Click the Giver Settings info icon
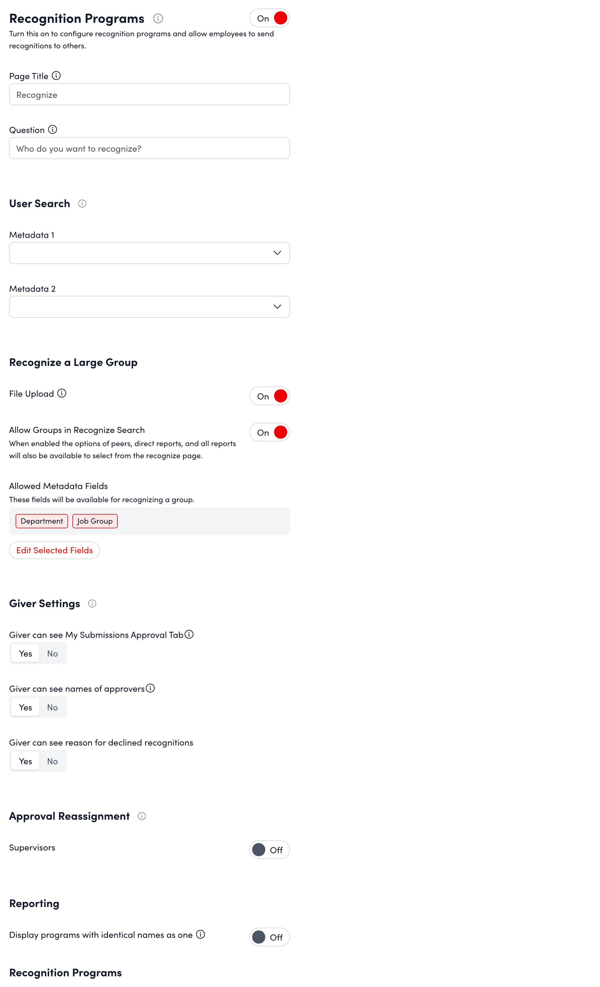Viewport: 600px width, 987px height. coord(92,603)
